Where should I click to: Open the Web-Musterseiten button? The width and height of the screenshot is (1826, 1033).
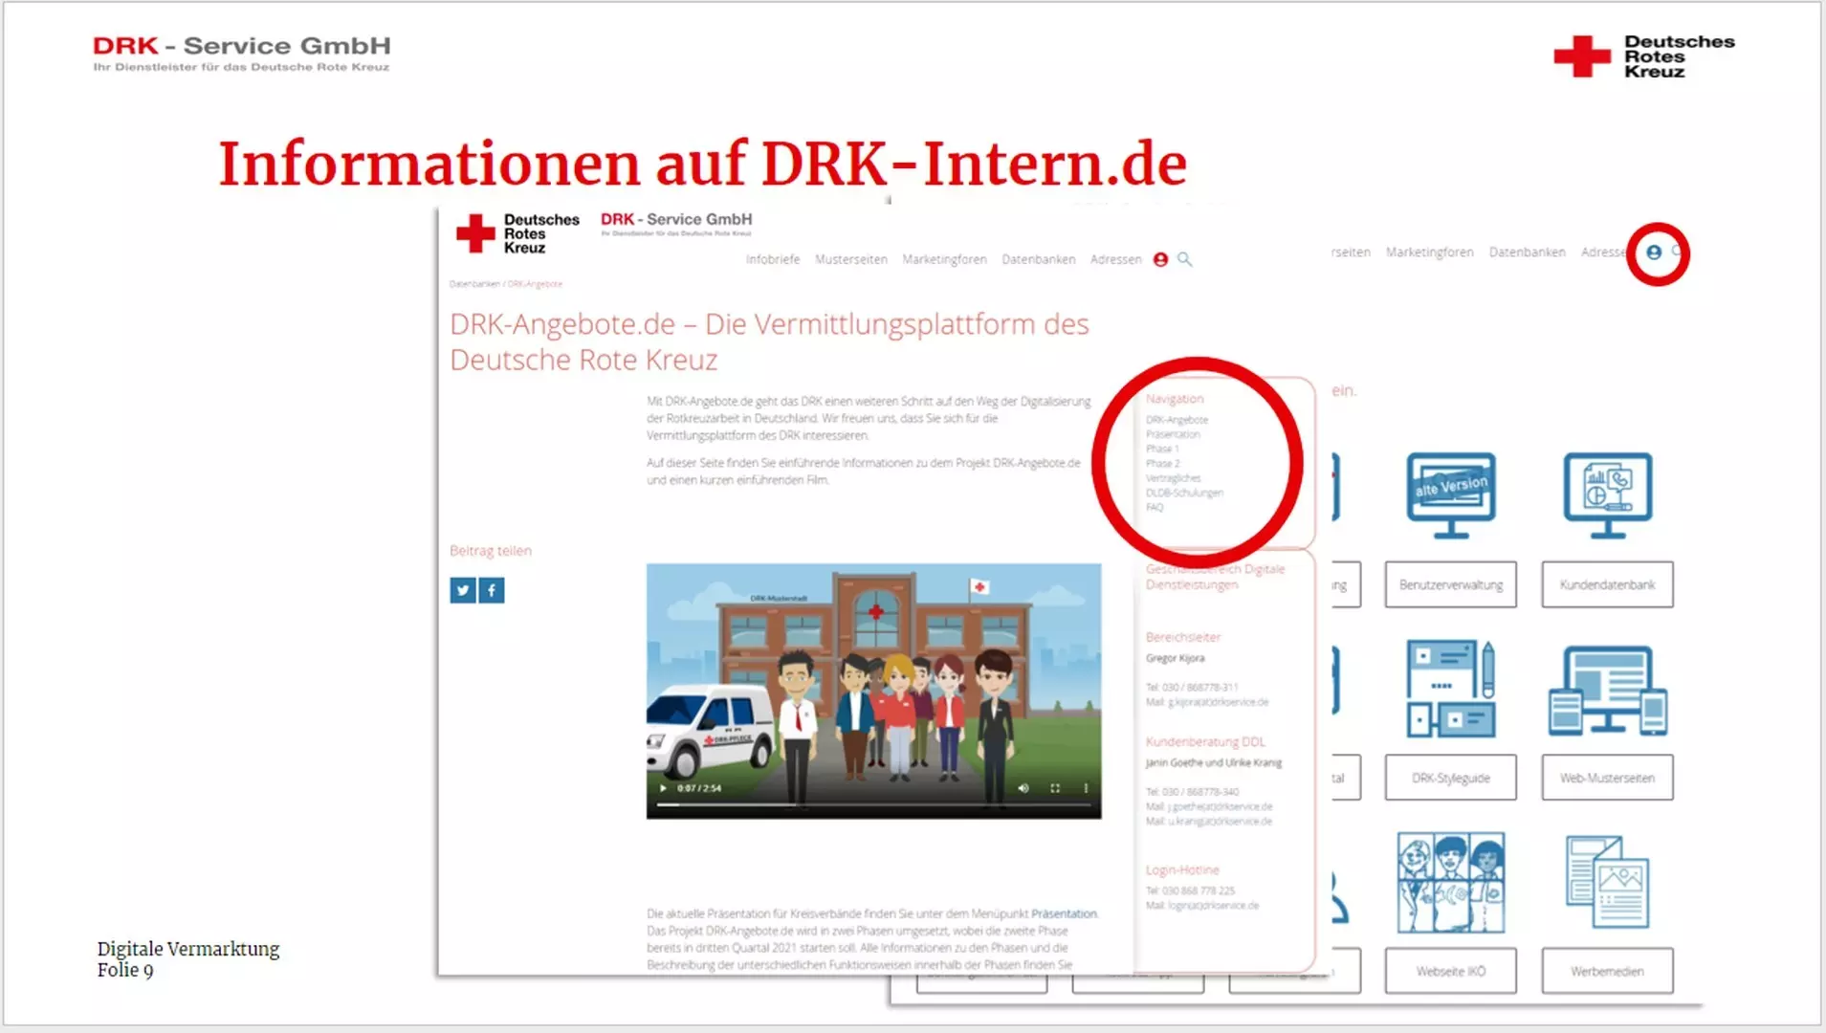pyautogui.click(x=1607, y=778)
